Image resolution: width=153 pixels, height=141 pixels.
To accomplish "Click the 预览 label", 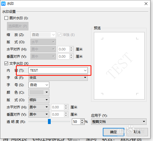I will click(x=97, y=28).
